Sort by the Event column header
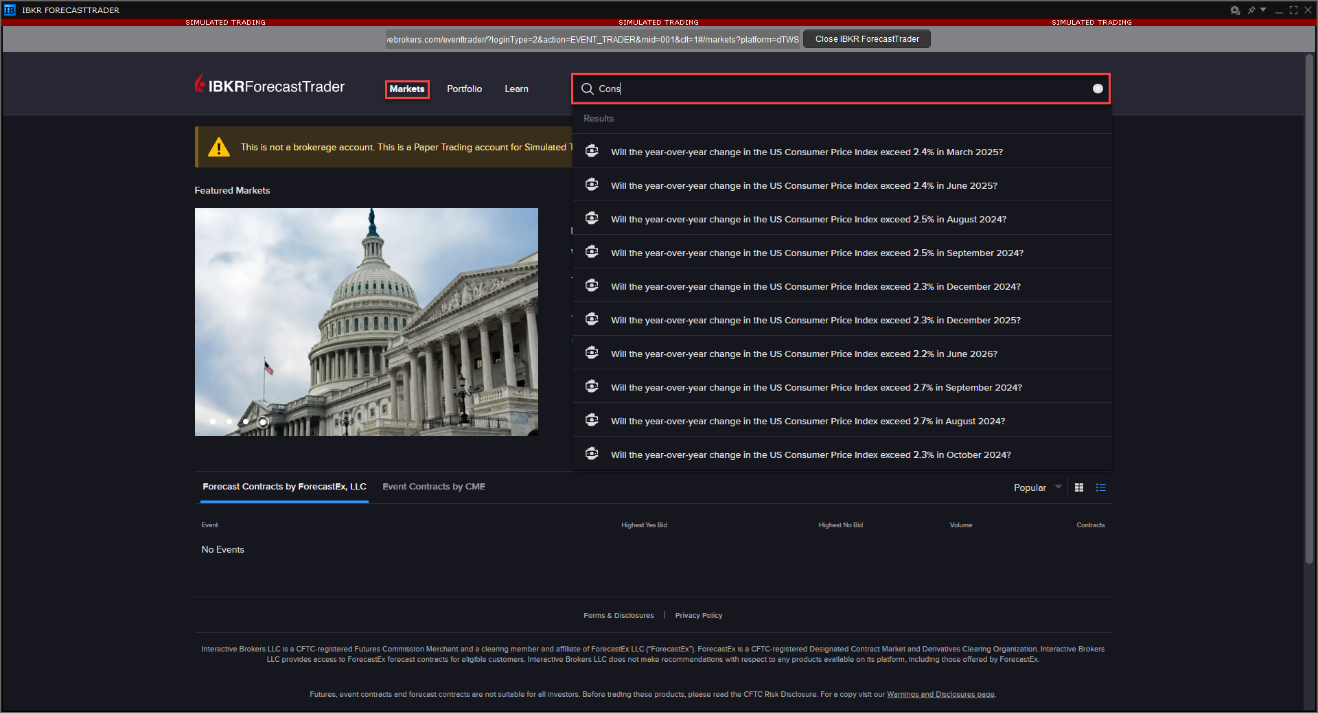This screenshot has width=1318, height=714. coord(210,525)
